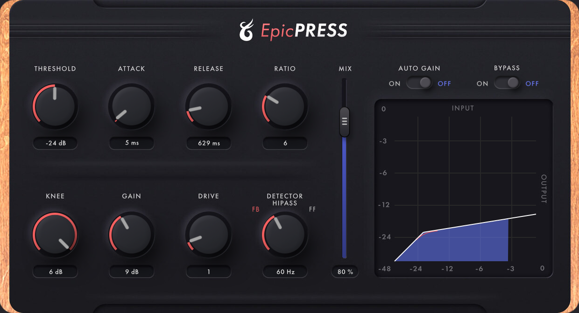Click the Threshold knob
This screenshot has height=313, width=579.
click(55, 106)
